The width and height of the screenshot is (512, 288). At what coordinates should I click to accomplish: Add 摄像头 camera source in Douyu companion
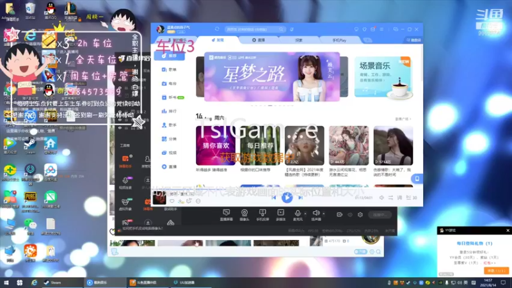click(x=244, y=215)
